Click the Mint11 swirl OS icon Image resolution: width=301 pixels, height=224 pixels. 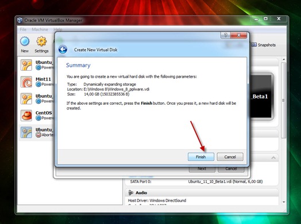click(x=26, y=82)
